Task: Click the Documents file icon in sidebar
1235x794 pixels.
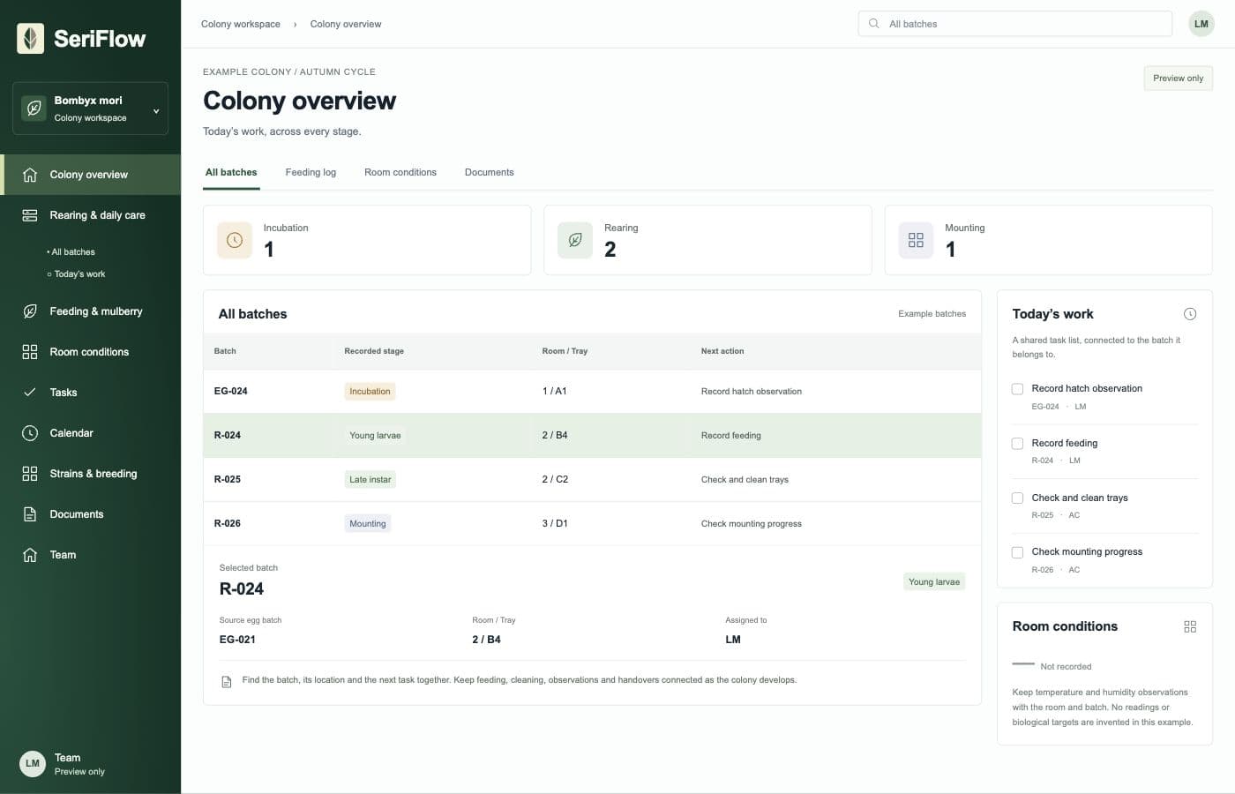Action: 30,514
